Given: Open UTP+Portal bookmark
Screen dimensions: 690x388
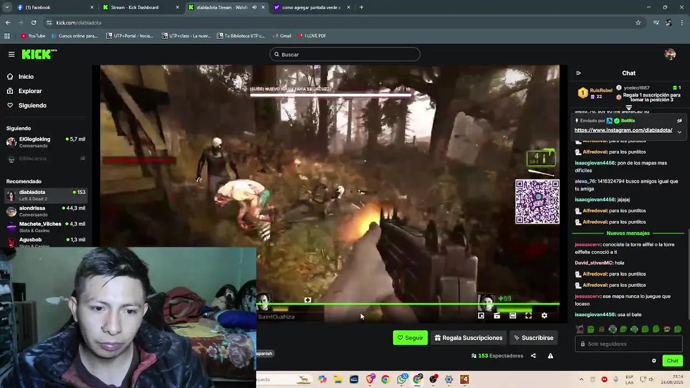Looking at the screenshot, I should 129,36.
